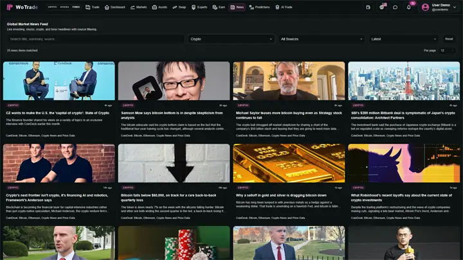This screenshot has height=260, width=463.
Task: Click the User Demo avatar
Action: click(425, 7)
